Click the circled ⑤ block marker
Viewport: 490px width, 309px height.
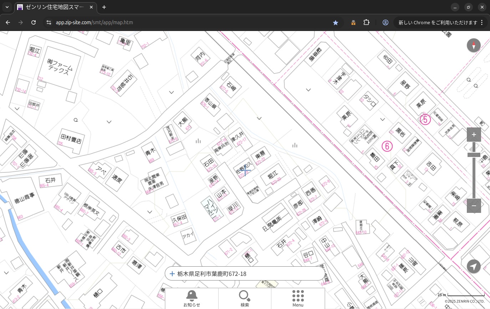(425, 119)
